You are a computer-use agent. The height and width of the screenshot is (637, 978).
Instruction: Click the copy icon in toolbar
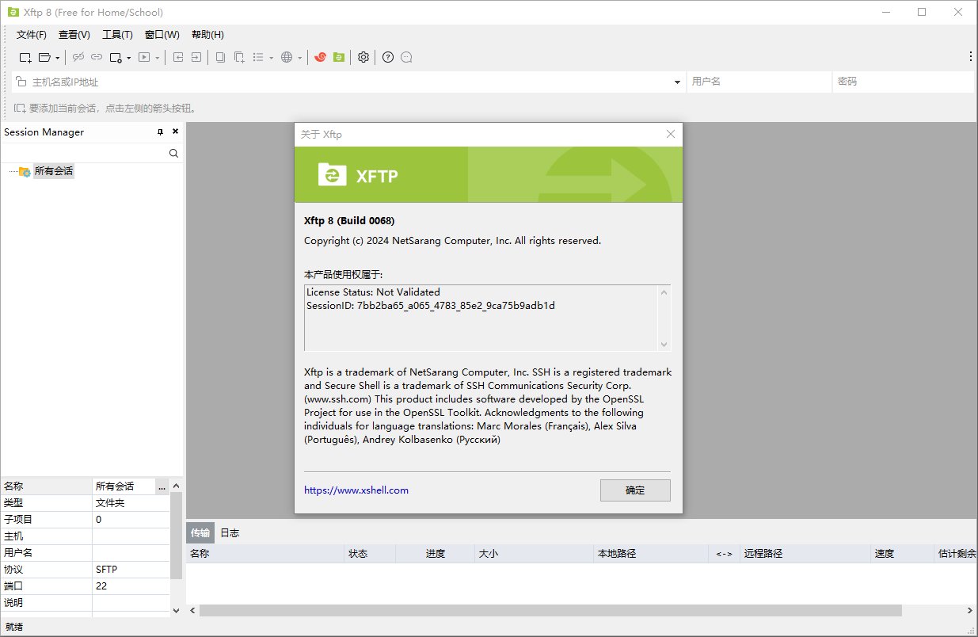click(220, 57)
